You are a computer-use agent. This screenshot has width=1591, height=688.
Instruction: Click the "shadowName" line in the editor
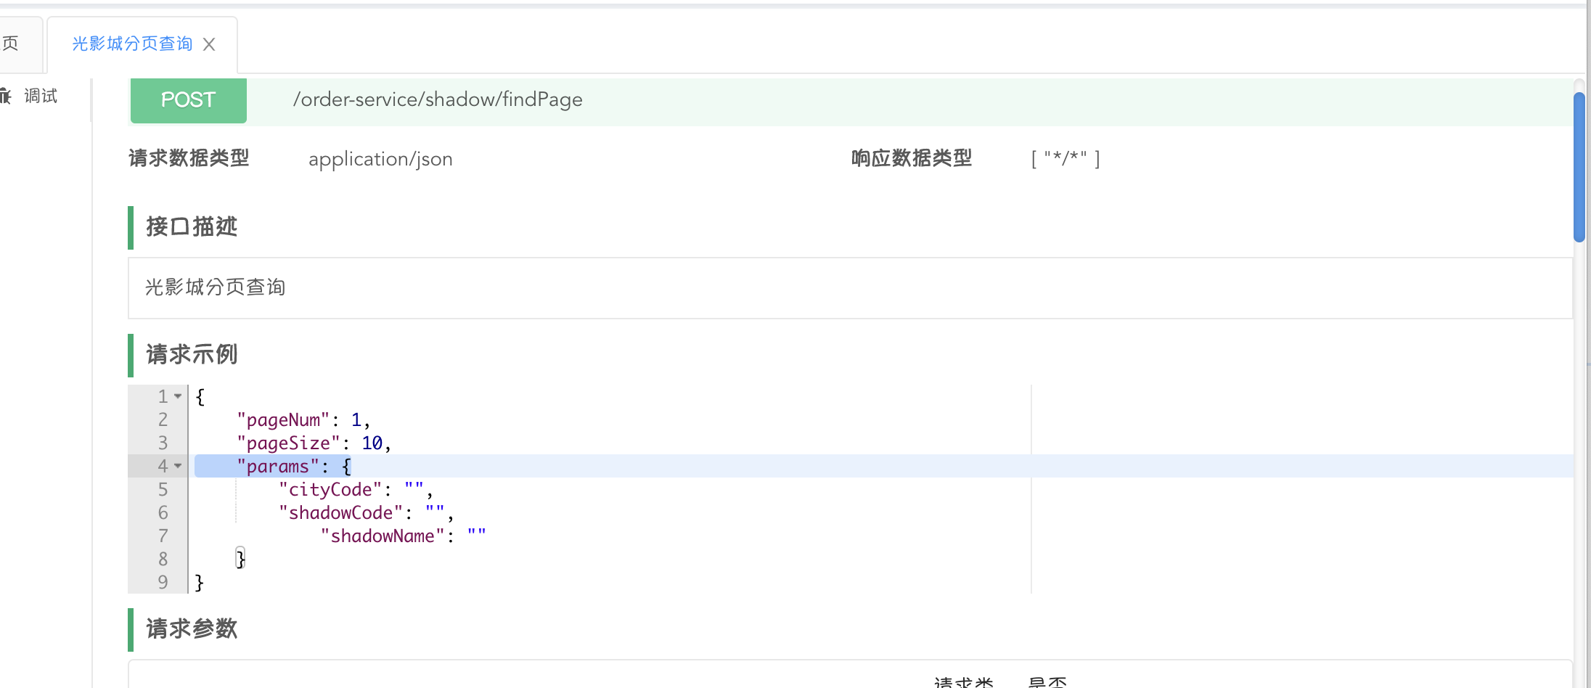click(404, 536)
